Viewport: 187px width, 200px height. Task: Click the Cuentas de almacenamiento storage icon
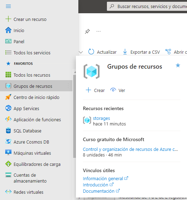(x=8, y=175)
